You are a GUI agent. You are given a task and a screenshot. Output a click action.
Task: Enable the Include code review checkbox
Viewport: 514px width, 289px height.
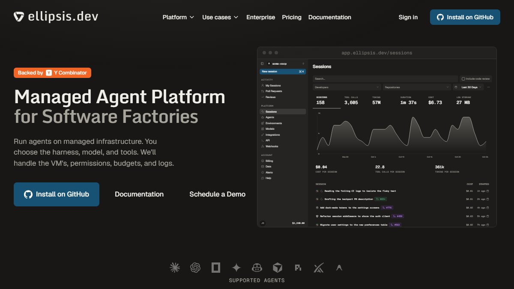pos(463,79)
